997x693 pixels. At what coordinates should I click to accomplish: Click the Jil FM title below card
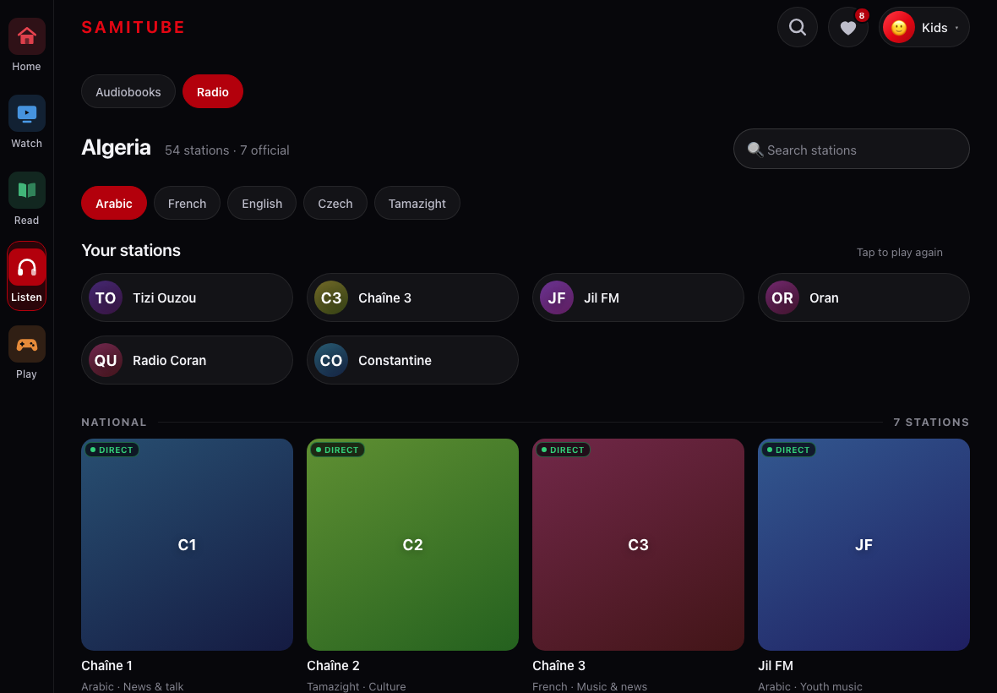pos(776,665)
